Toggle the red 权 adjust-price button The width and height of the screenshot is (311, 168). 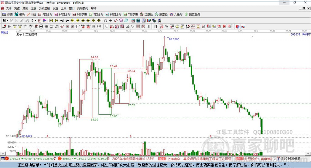[40, 20]
